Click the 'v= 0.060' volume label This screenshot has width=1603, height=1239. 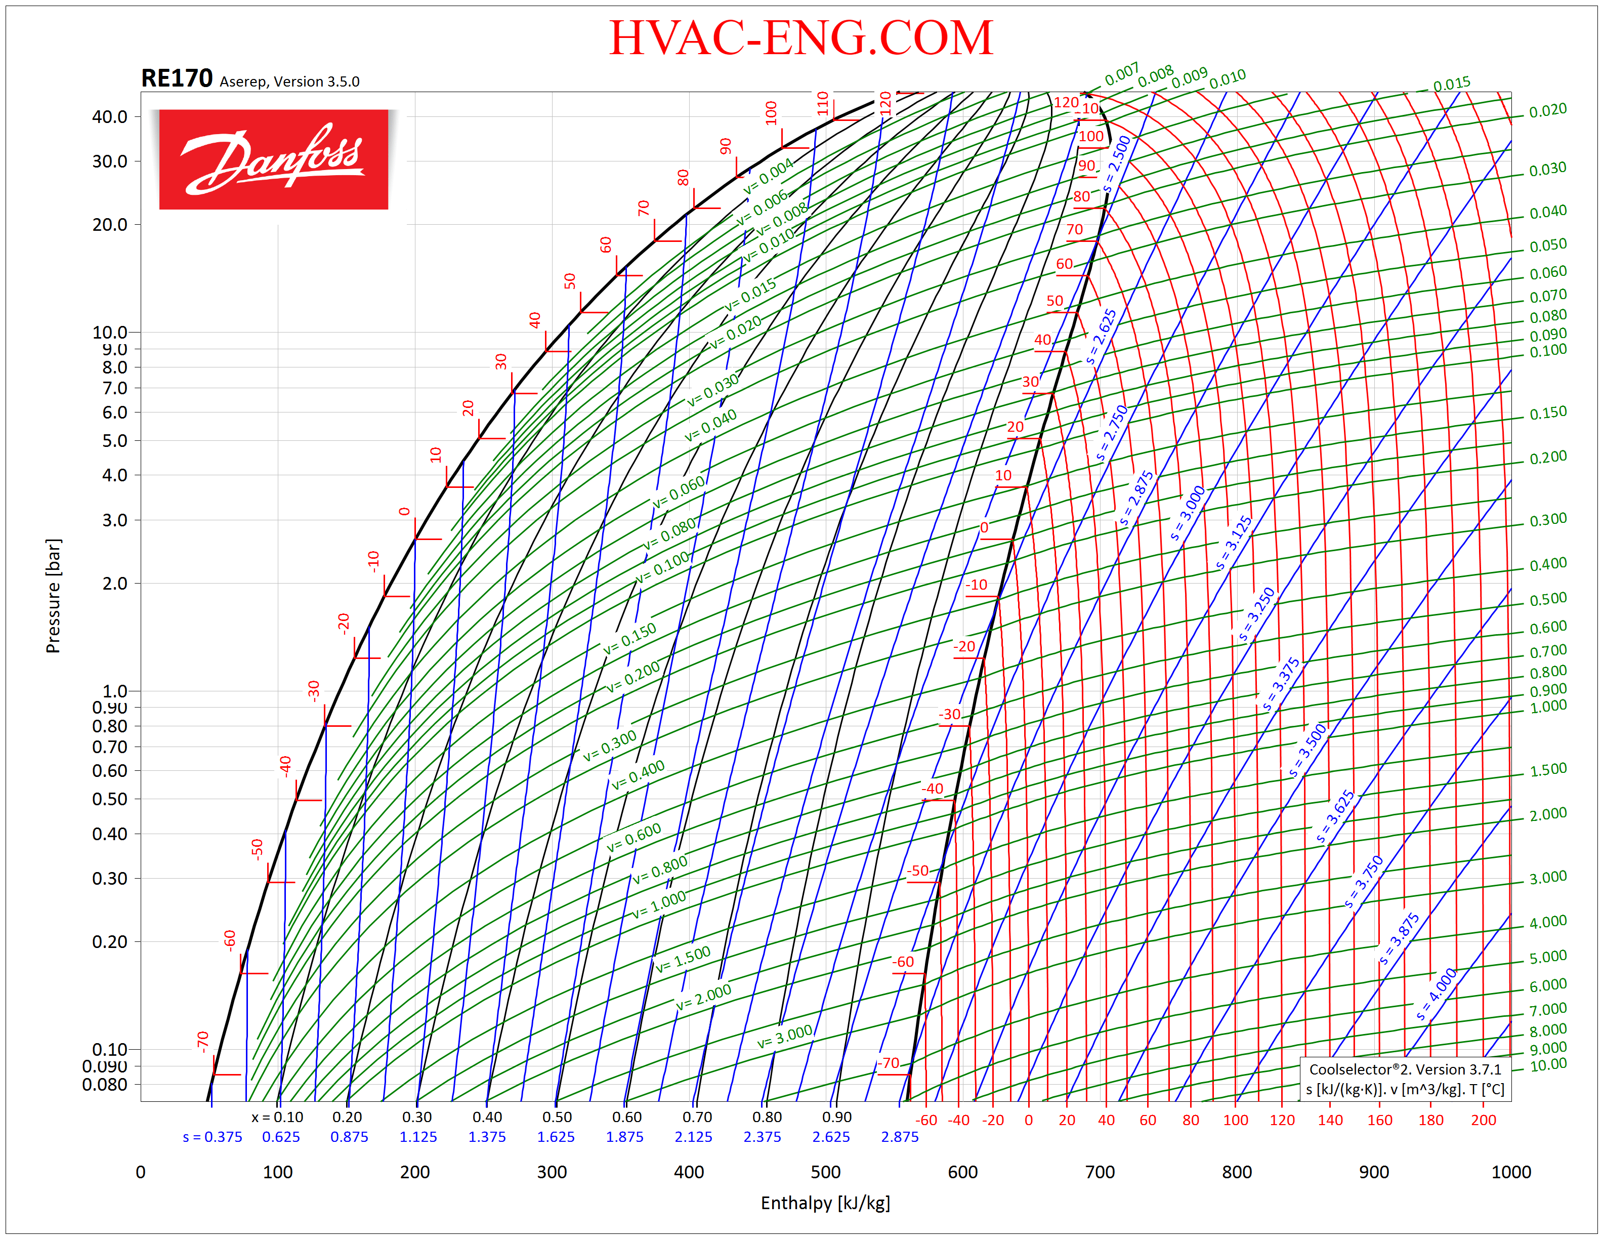[679, 492]
